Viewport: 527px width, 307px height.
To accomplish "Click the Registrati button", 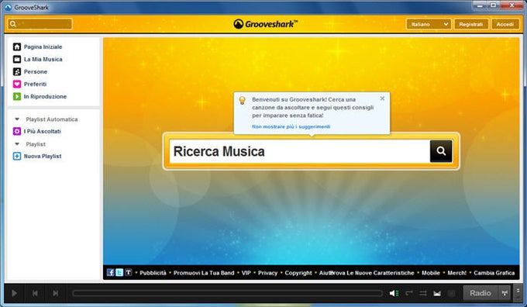I will point(471,24).
